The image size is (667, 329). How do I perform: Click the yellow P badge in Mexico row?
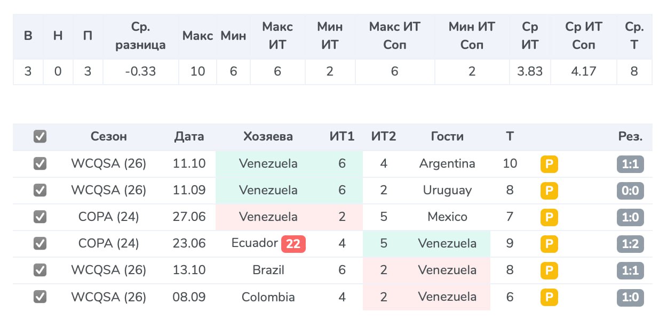coord(549,217)
